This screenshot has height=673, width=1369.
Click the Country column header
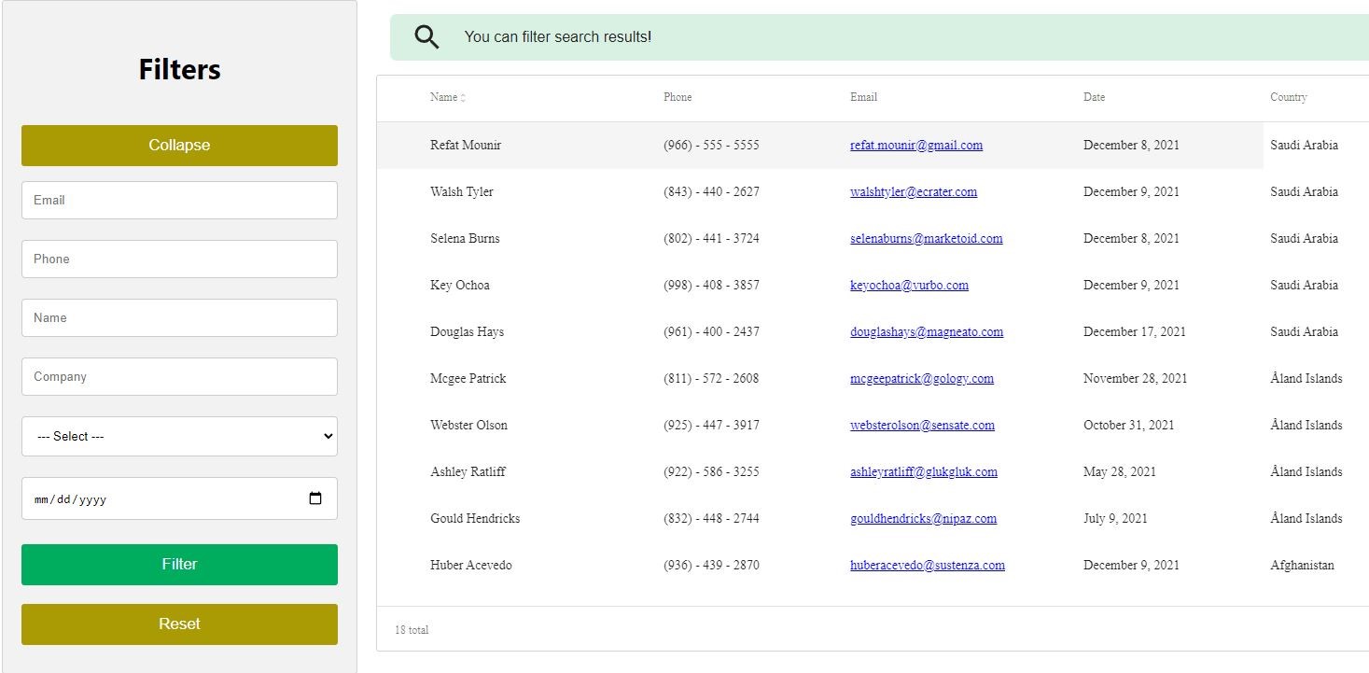(1288, 96)
